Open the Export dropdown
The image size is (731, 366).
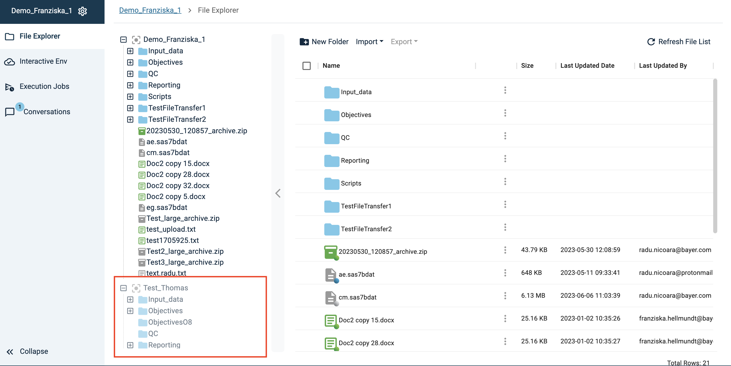coord(404,42)
